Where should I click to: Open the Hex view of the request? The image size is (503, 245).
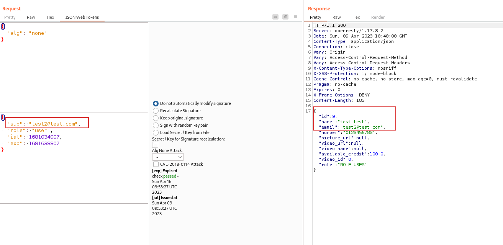click(x=50, y=17)
